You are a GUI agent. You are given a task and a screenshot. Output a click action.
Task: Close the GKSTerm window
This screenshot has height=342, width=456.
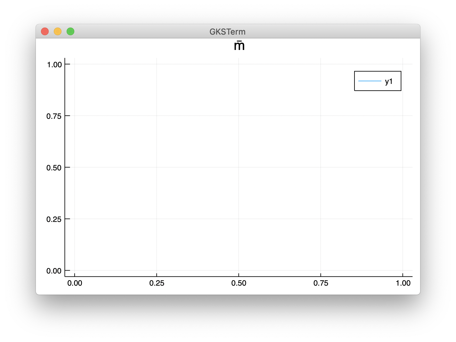[45, 31]
